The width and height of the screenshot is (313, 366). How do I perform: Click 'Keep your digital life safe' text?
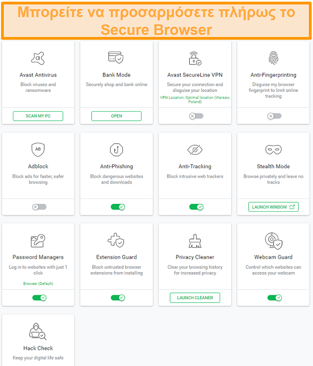[x=38, y=358]
